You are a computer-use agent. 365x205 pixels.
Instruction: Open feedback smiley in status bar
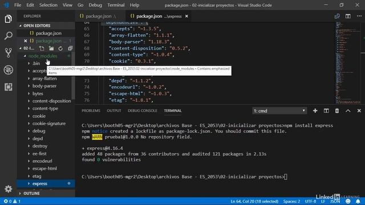pos(348,201)
